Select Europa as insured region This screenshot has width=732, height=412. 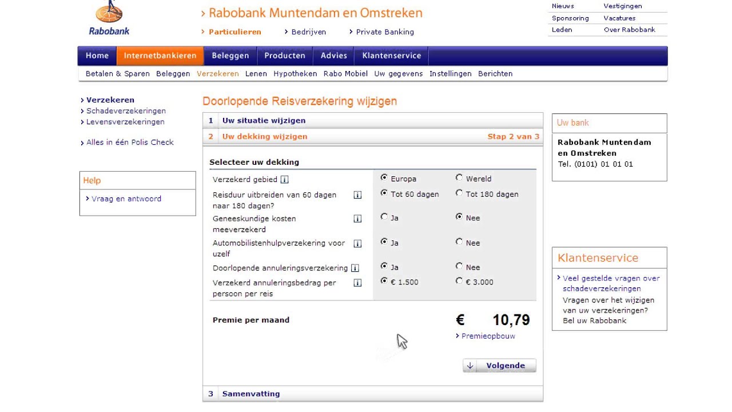point(384,178)
